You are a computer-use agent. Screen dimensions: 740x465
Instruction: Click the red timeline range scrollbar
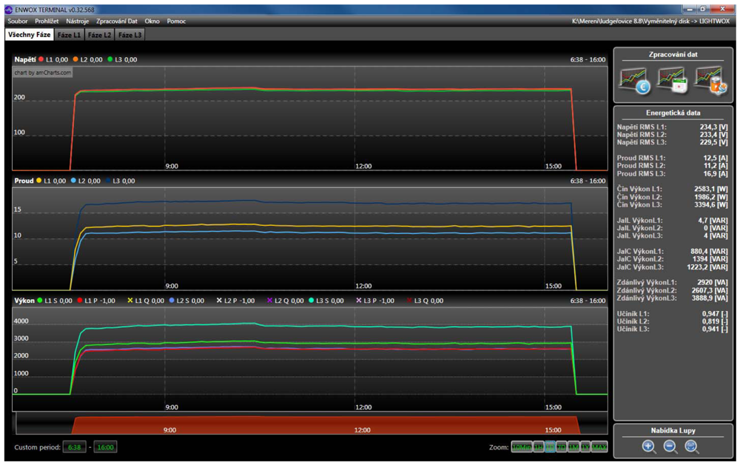pos(326,426)
